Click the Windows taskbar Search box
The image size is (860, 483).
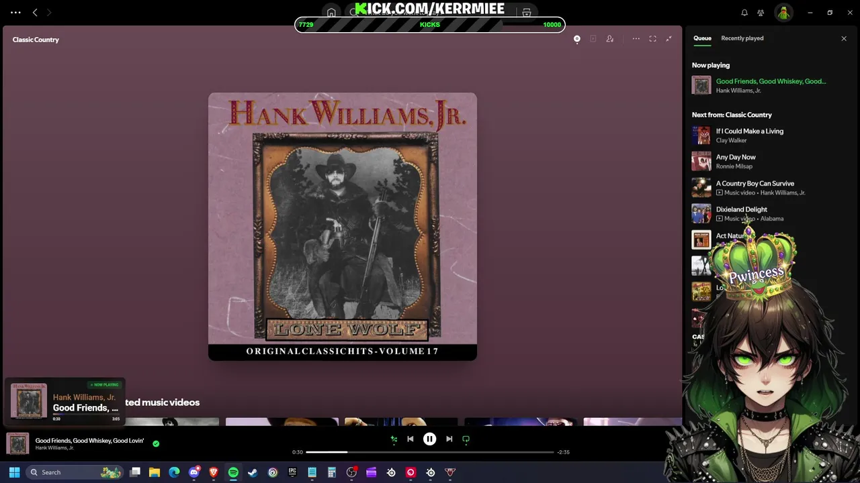pyautogui.click(x=74, y=472)
